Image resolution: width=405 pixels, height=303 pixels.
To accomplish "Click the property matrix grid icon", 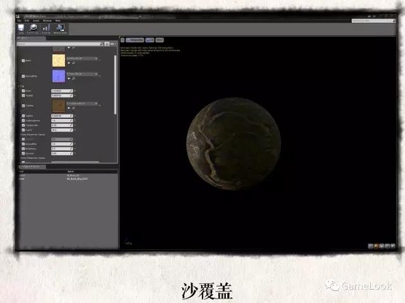I will click(107, 44).
